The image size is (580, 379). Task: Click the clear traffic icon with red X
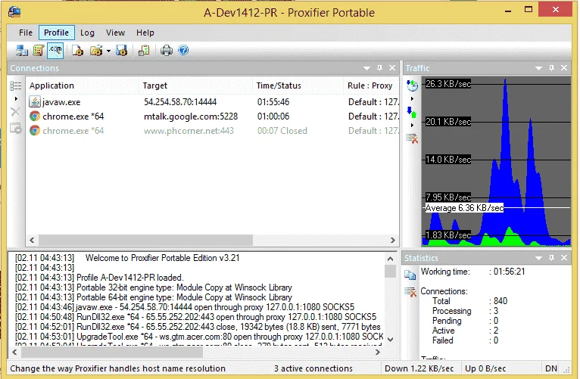pyautogui.click(x=412, y=138)
